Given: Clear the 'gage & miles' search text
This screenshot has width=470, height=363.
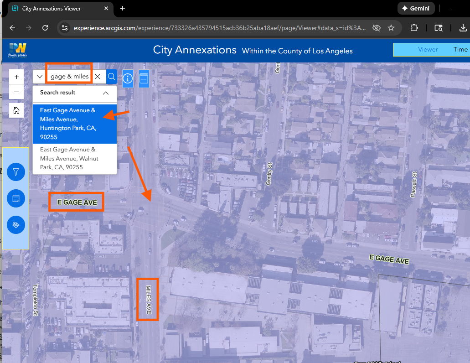Looking at the screenshot, I should coord(98,77).
